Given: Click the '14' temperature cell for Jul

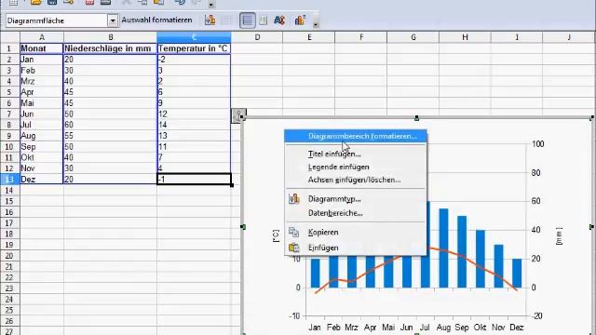Looking at the screenshot, I should coord(194,125).
